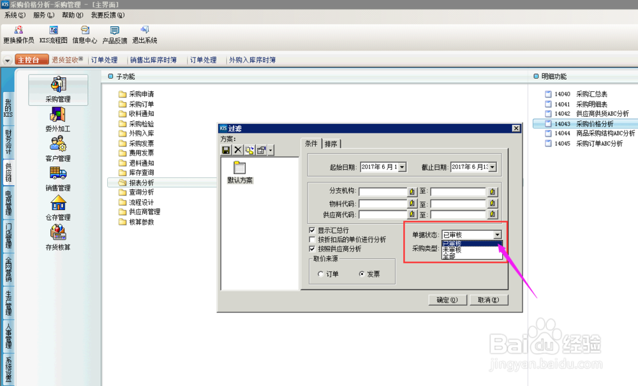638x386 pixels.
Task: Open the 采购申请 folder
Action: (137, 94)
